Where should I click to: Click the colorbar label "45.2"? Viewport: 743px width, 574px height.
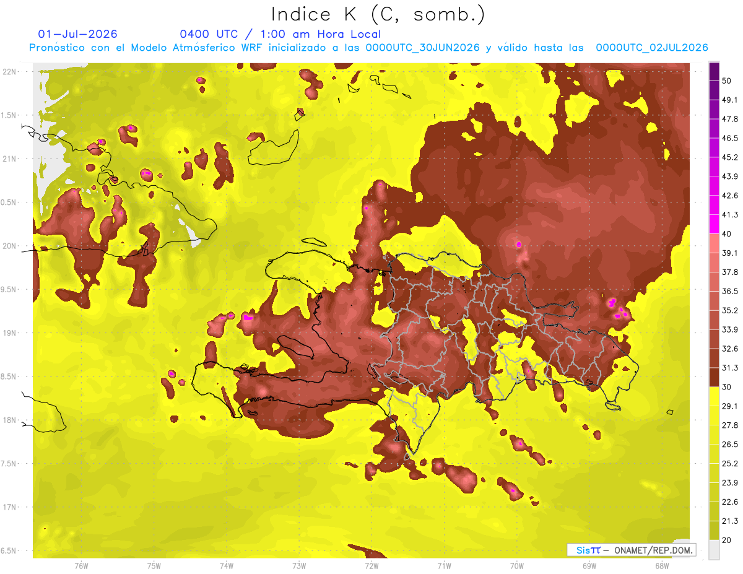tap(730, 157)
